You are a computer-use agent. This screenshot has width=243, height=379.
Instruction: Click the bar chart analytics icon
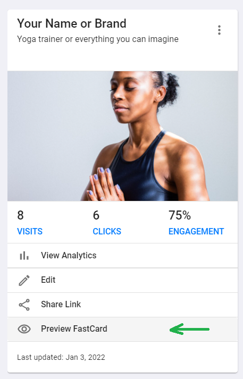pyautogui.click(x=24, y=255)
